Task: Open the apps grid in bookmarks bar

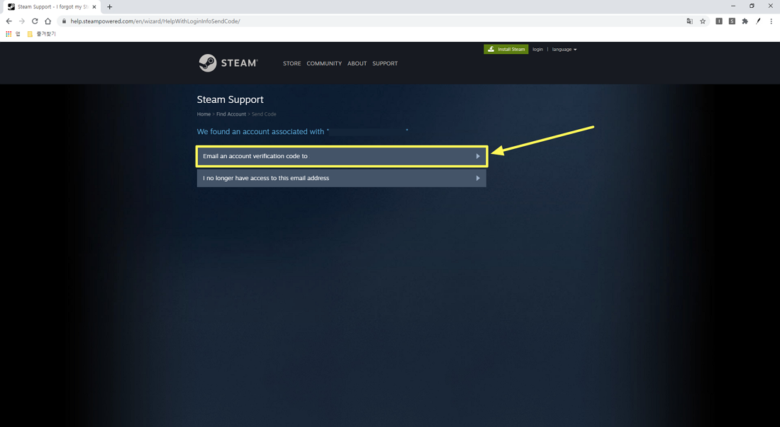Action: tap(9, 34)
